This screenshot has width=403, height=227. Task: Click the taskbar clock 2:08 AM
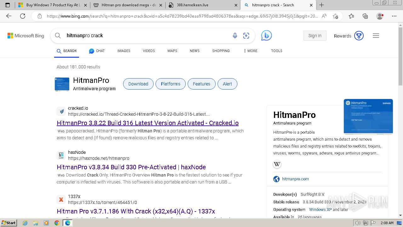[x=387, y=223]
